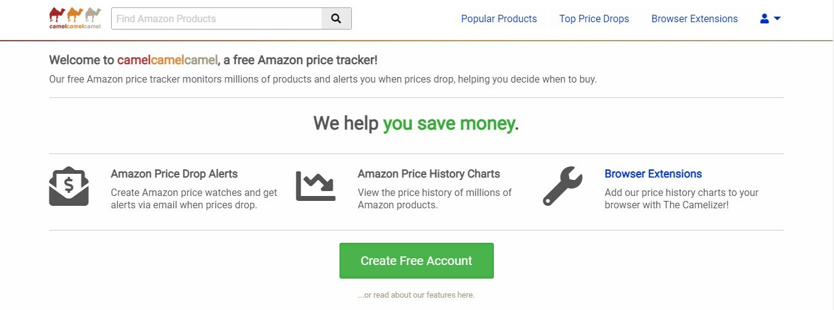834x310 pixels.
Task: Expand the account dropdown arrow
Action: pos(777,18)
